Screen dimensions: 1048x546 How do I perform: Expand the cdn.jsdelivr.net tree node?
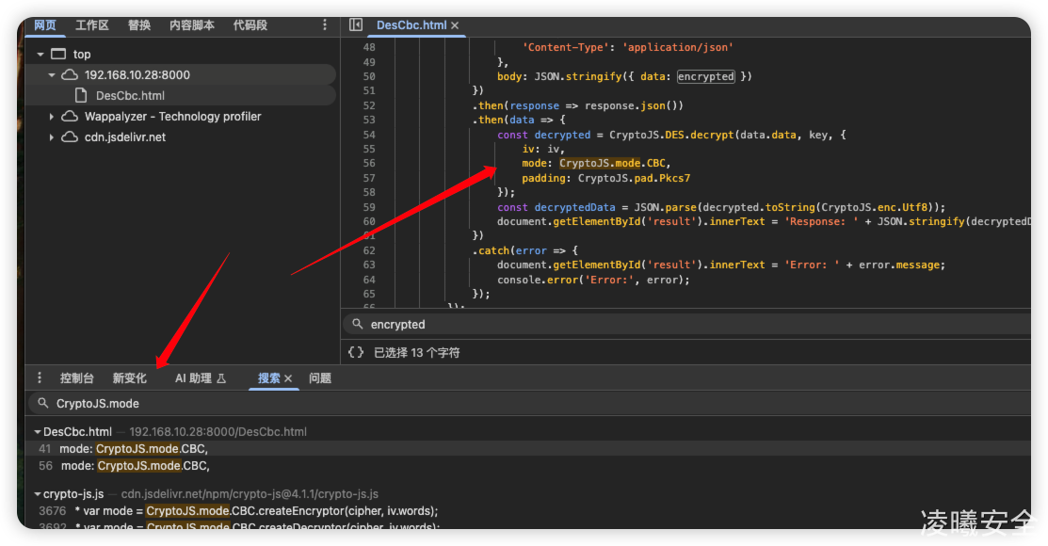(52, 137)
